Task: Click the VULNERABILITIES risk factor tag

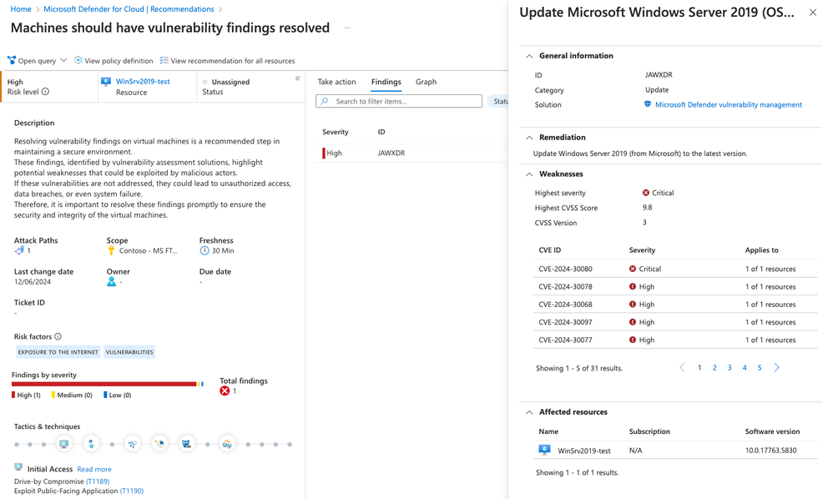Action: pos(129,352)
